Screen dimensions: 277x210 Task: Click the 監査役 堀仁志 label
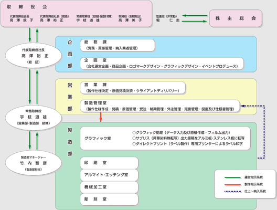pos(168,18)
